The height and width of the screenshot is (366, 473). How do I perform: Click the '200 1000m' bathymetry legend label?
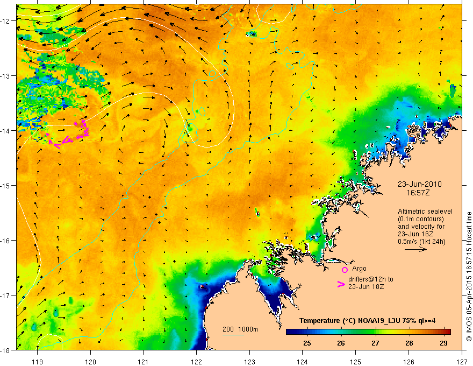(240, 329)
